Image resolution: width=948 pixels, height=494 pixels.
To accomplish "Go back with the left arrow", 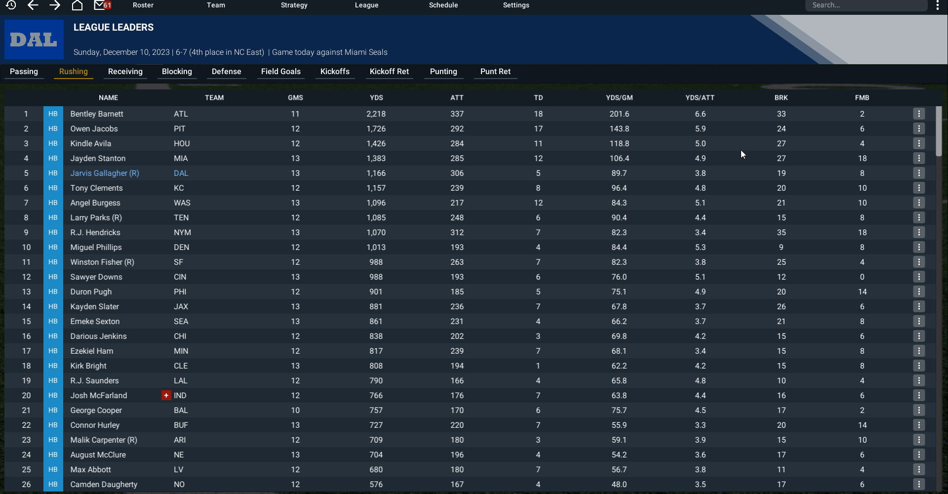I will pos(33,5).
